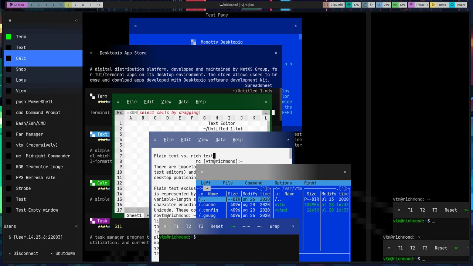Select the /.cache row in Midnight Commander

click(234, 205)
